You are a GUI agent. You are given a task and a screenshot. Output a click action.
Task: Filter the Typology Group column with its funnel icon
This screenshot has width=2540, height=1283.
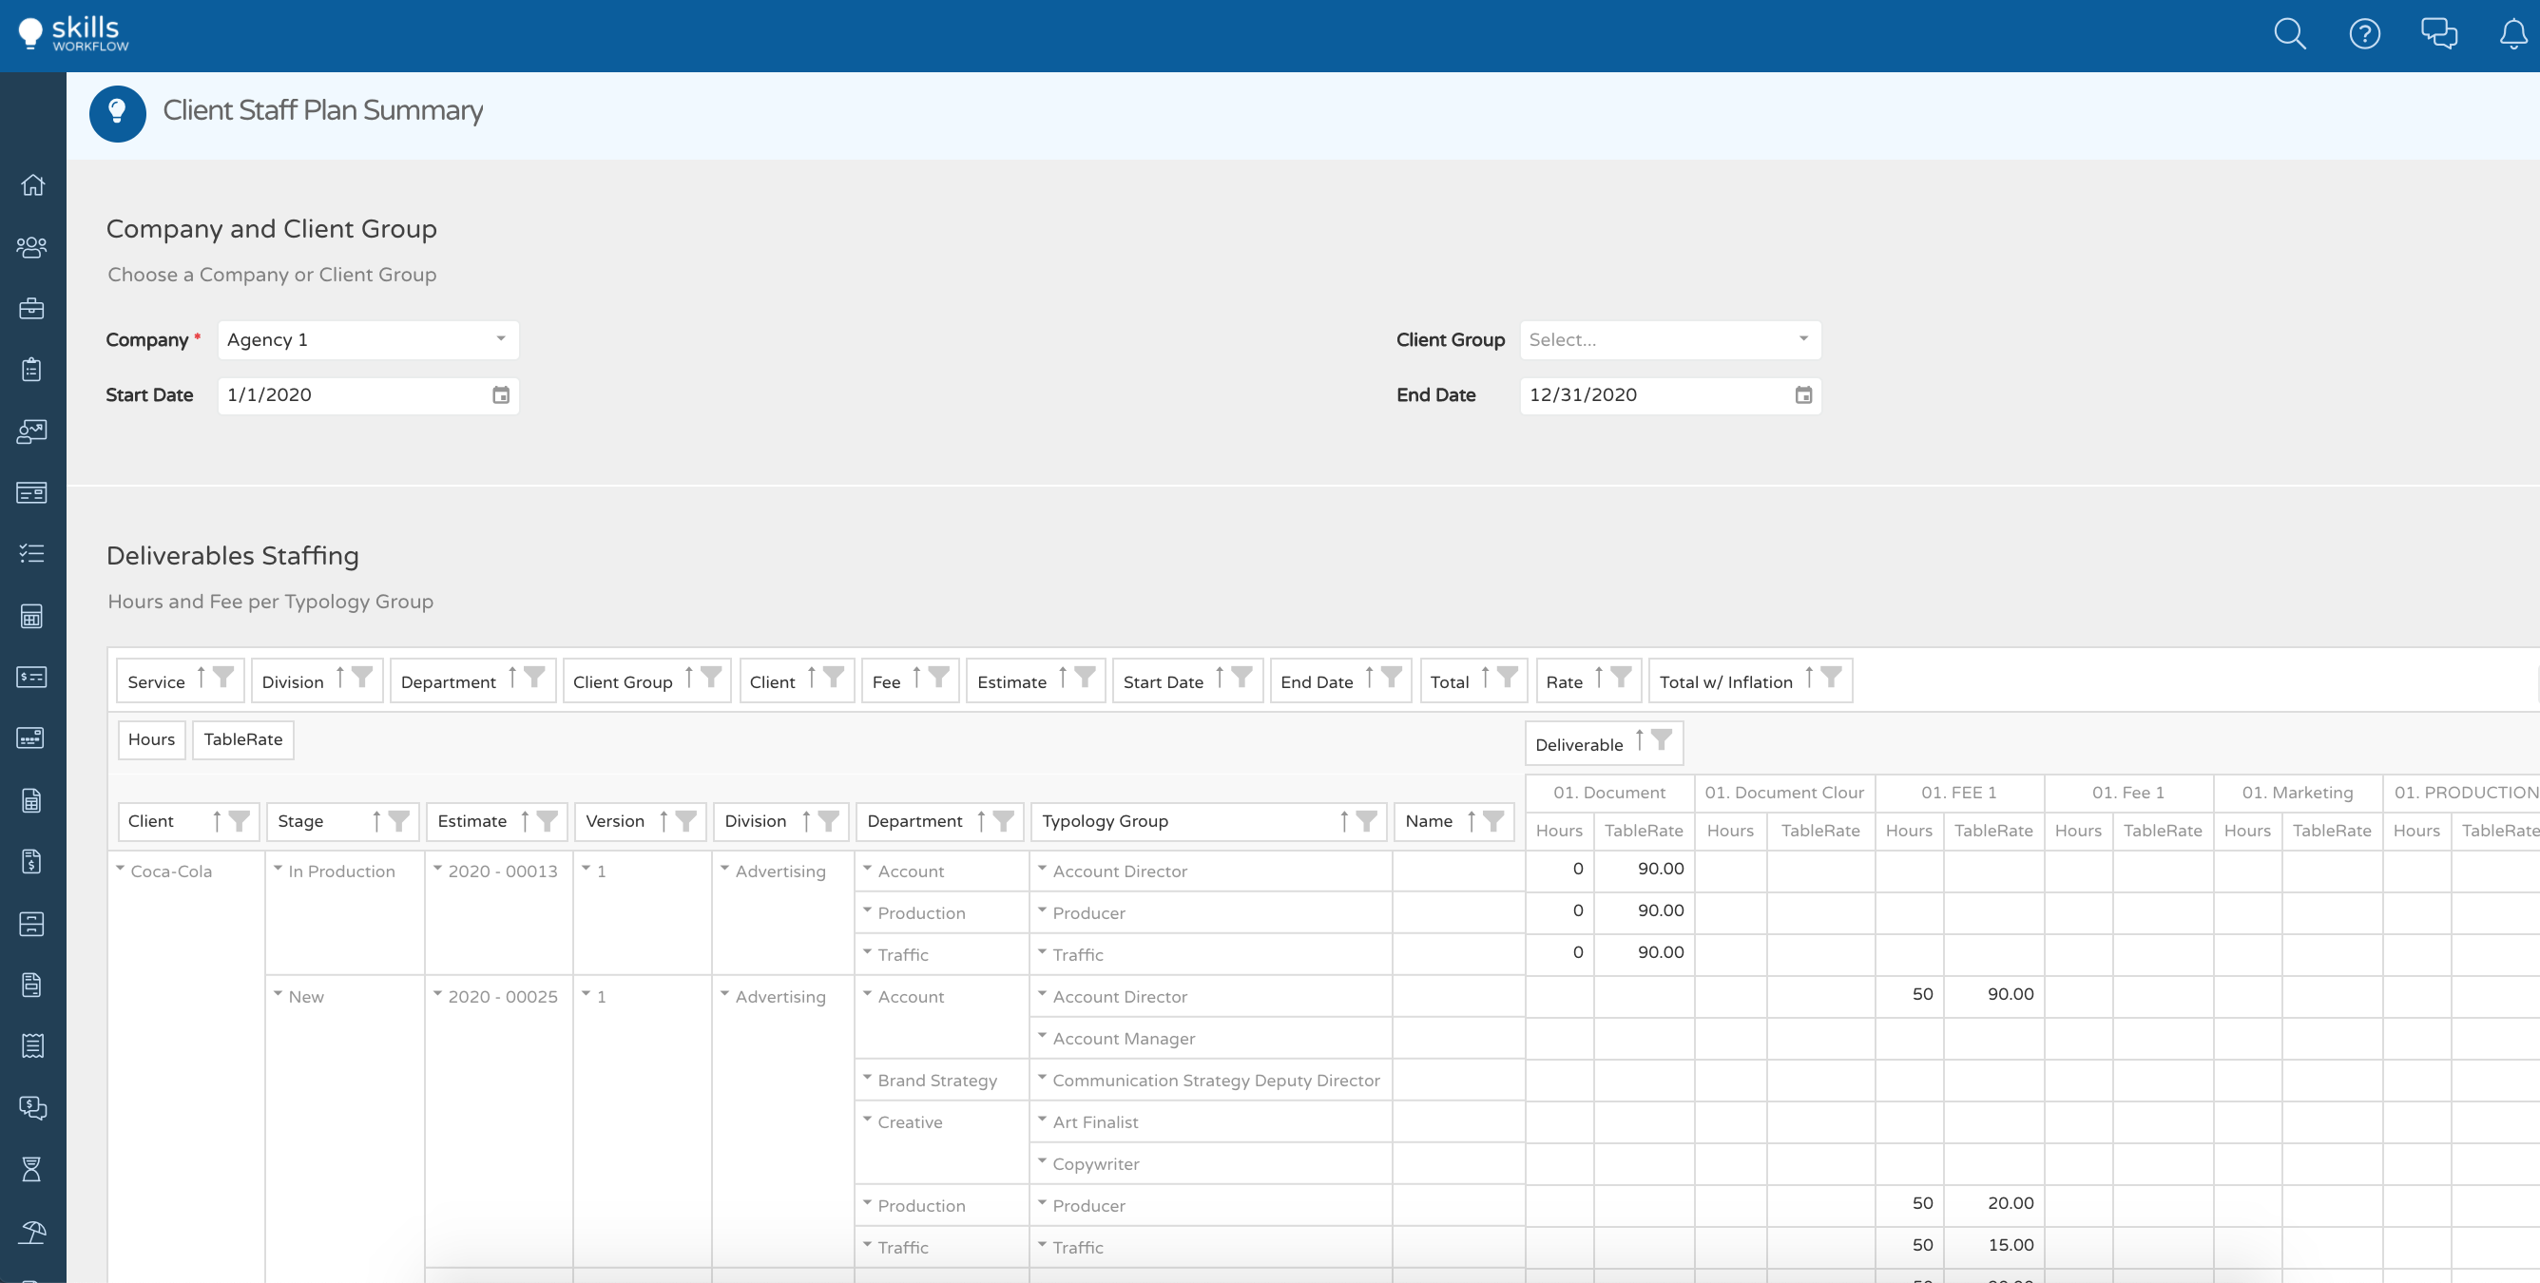(x=1366, y=820)
